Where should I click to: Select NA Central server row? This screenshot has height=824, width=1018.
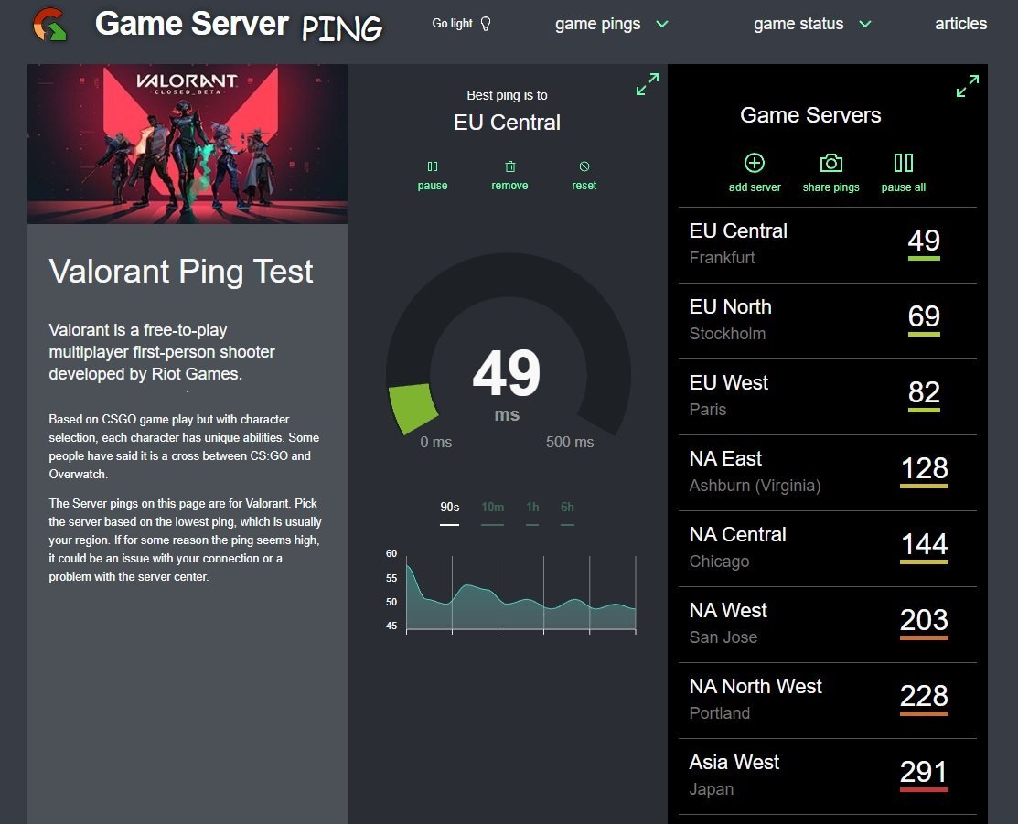(827, 549)
